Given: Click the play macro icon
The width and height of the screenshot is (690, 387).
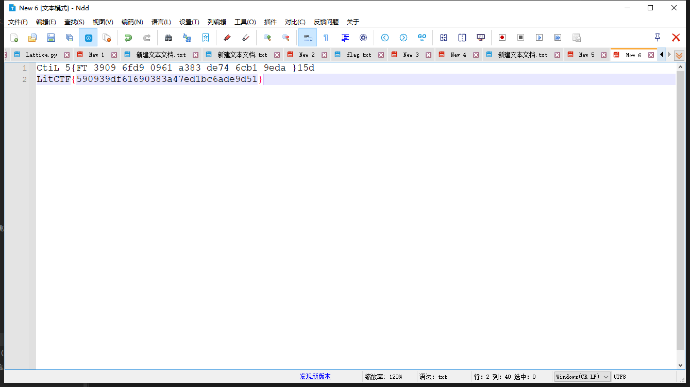Looking at the screenshot, I should pyautogui.click(x=539, y=38).
